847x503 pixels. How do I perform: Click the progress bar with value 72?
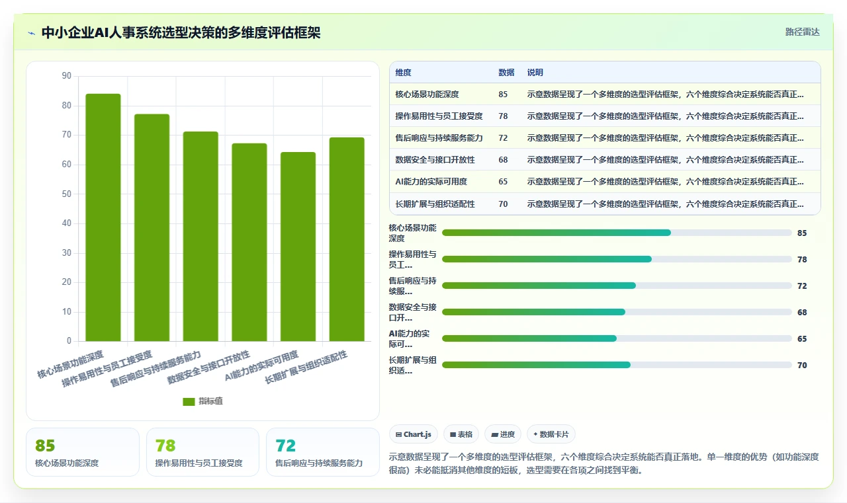[x=617, y=286]
